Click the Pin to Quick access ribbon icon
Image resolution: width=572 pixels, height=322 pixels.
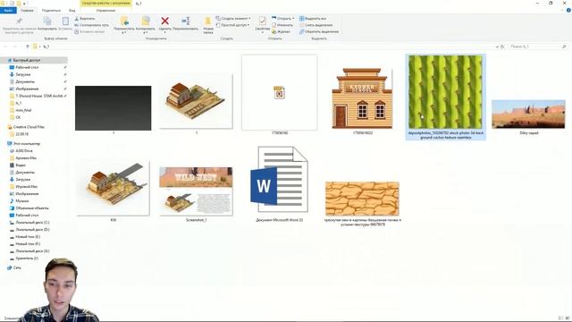(20, 21)
